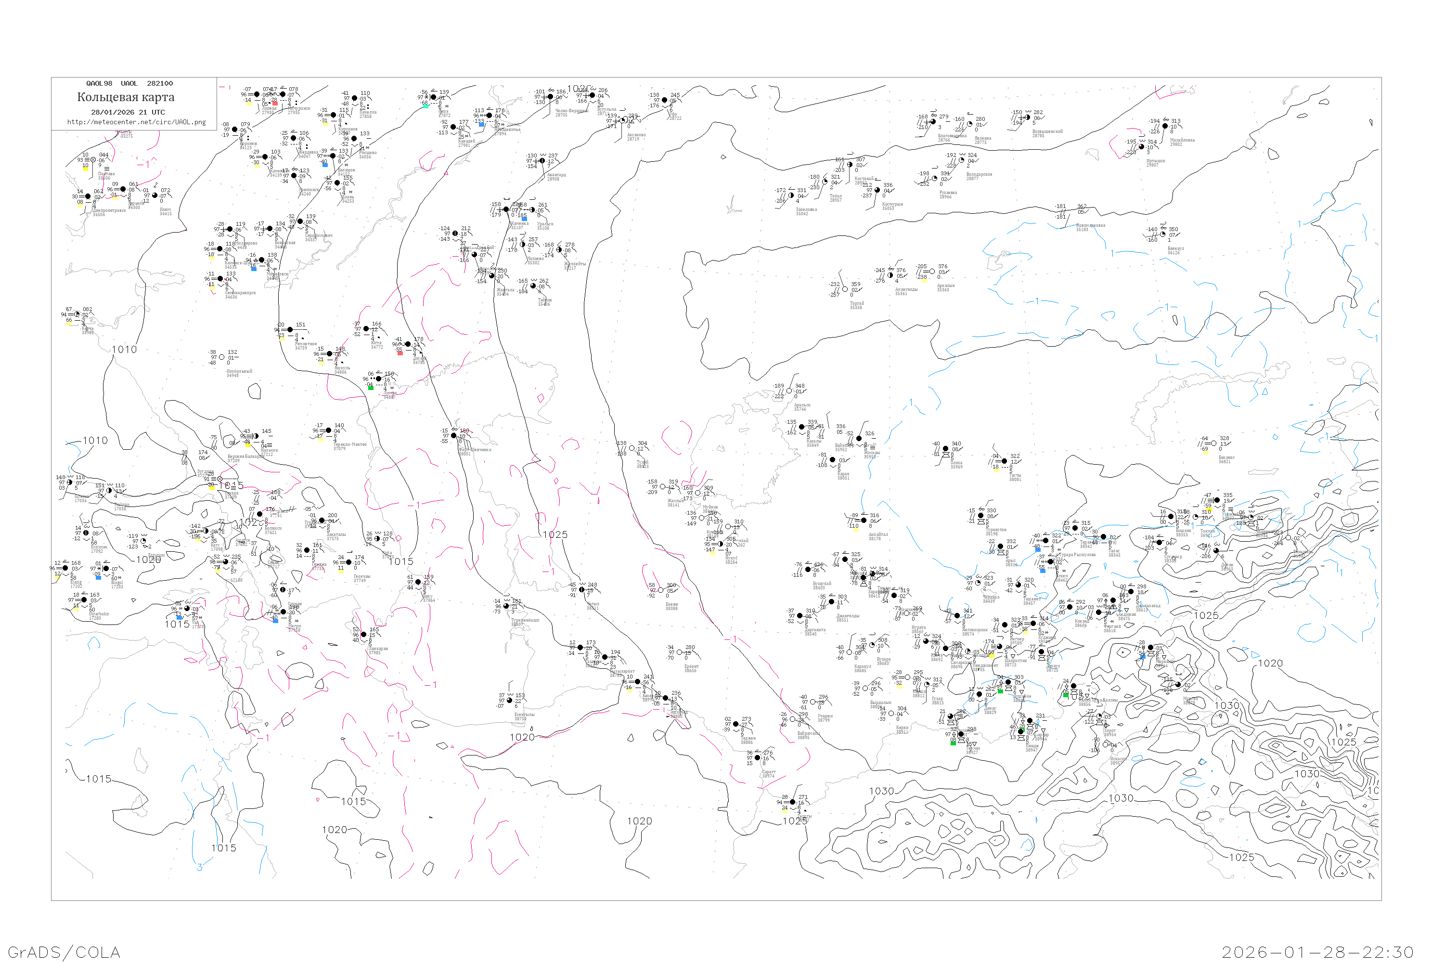Click the three-quarter filled Изюм station circle
Image resolution: width=1444 pixels, height=963 pixels.
[155, 196]
